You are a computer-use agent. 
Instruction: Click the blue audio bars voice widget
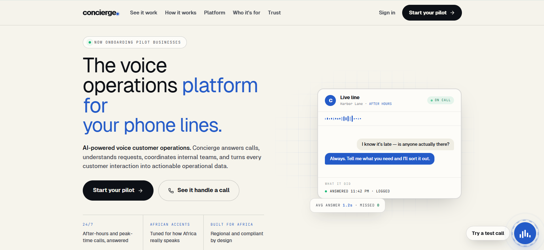(x=525, y=233)
